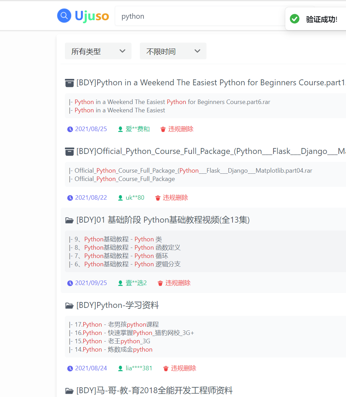
Task: Click the blue search magnifier icon
Action: pos(64,16)
